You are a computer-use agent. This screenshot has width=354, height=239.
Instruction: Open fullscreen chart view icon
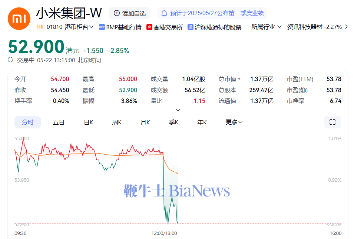click(333, 122)
